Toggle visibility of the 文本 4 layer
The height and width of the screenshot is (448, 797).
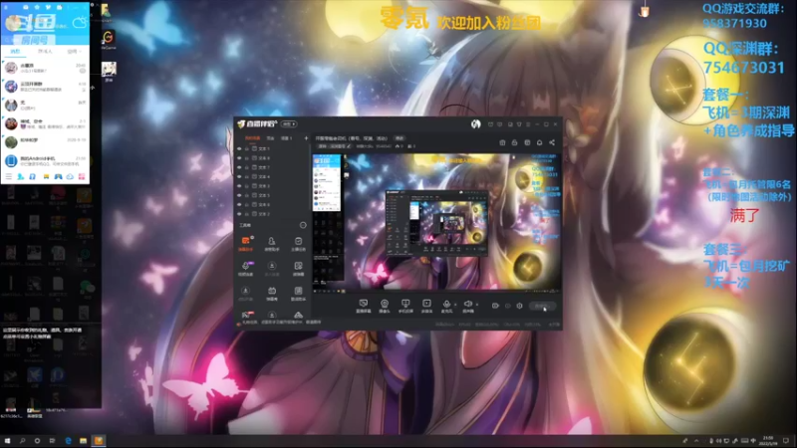pyautogui.click(x=239, y=177)
